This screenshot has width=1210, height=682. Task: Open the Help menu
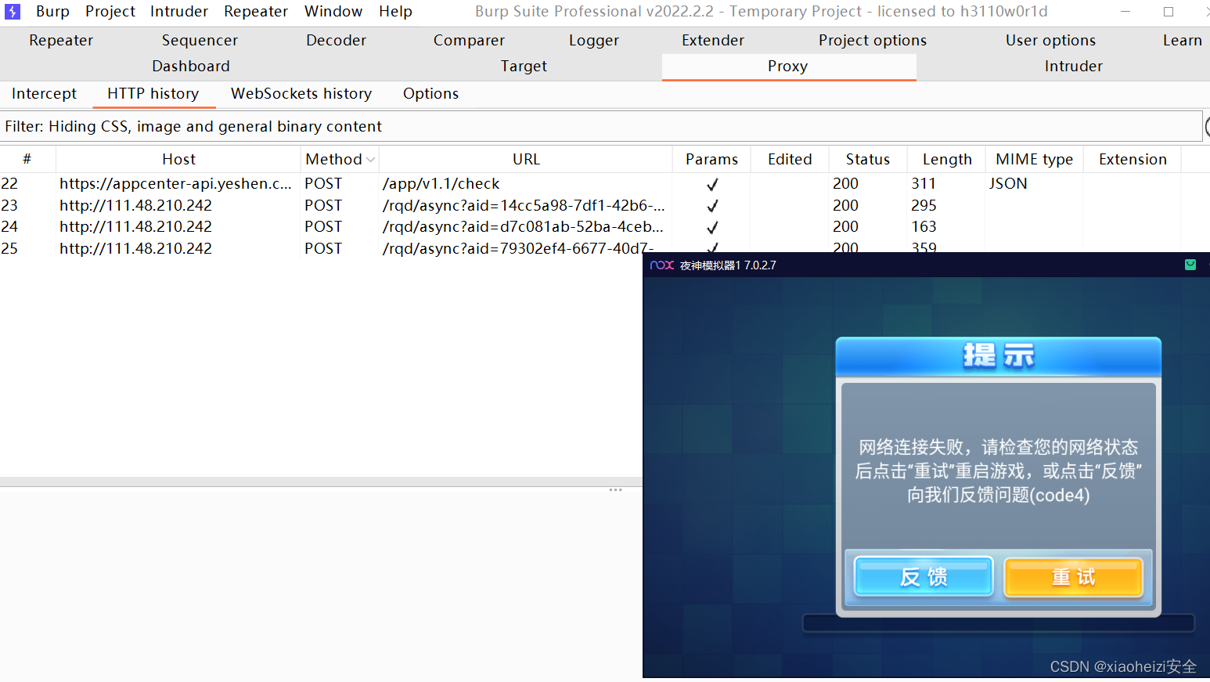[395, 12]
